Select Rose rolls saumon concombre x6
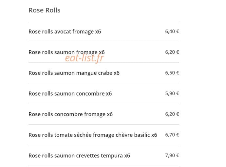This screenshot has width=226, height=167. [x=70, y=94]
